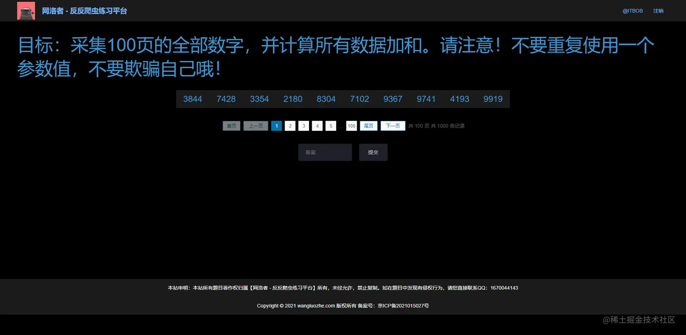Open the 网洛者 - 反反爬虫练习平台 title link
The width and height of the screenshot is (686, 335).
click(x=84, y=11)
